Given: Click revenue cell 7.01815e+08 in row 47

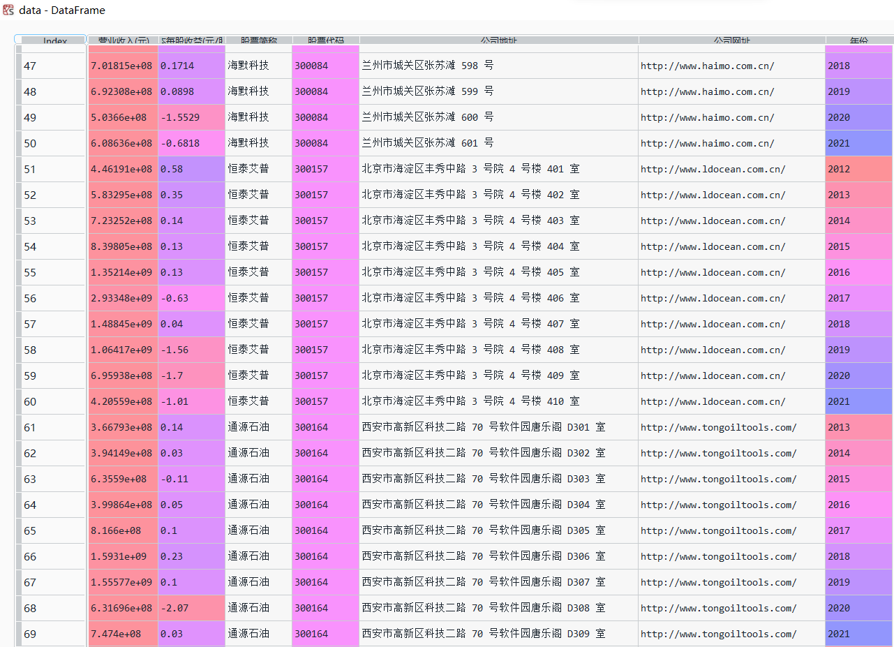Looking at the screenshot, I should (121, 66).
